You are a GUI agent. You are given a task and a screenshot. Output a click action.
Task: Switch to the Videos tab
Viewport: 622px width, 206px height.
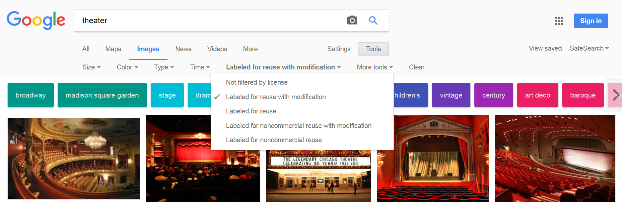point(217,49)
